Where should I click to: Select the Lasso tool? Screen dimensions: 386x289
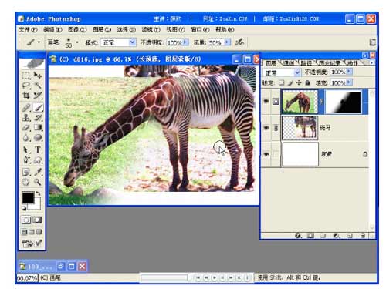click(x=26, y=86)
